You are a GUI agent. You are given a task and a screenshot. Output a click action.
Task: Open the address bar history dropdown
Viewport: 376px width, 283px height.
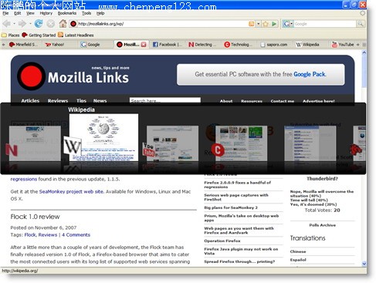pyautogui.click(x=258, y=24)
